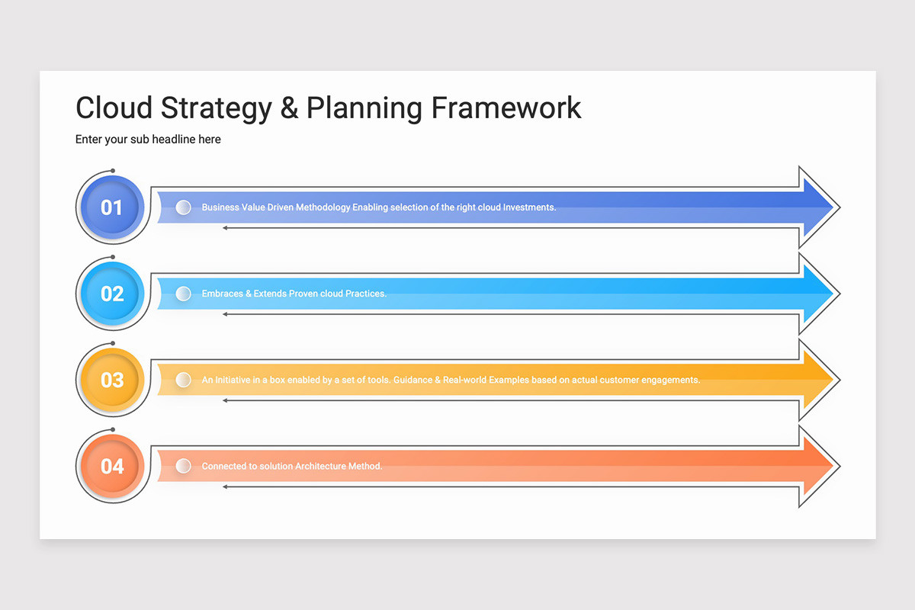Click the blue 01 numbered circle
This screenshot has height=610, width=915.
click(112, 207)
